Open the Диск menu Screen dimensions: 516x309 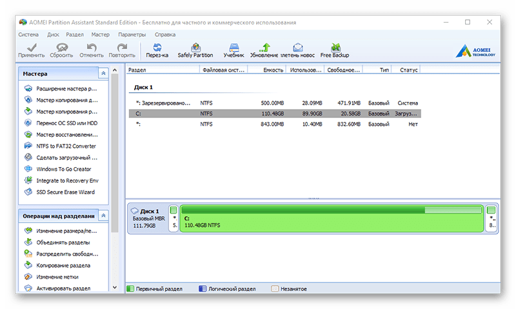coord(53,35)
